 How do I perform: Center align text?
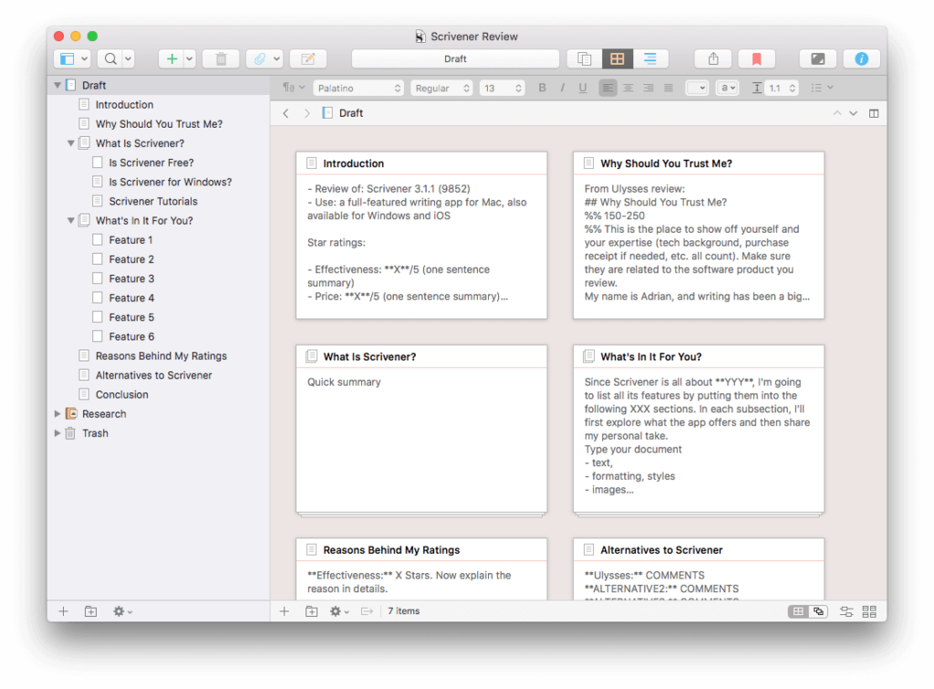click(x=628, y=88)
